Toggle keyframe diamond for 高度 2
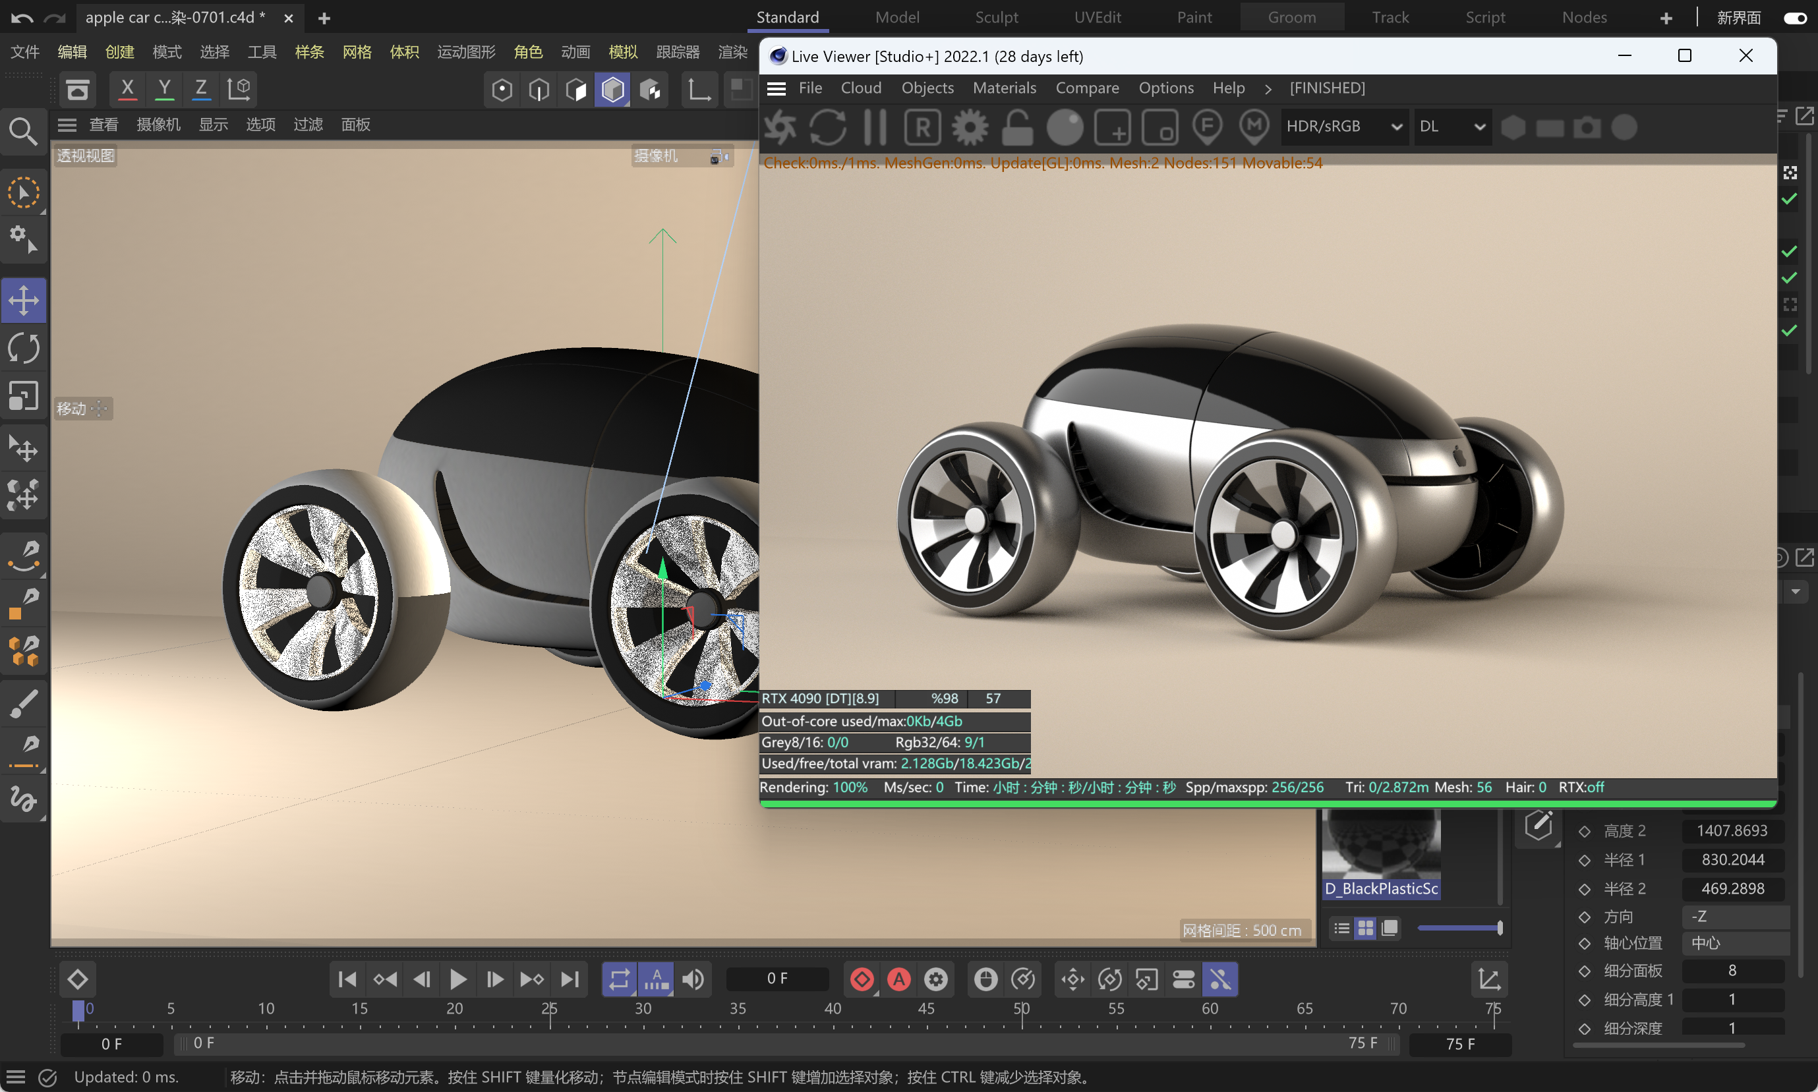The image size is (1818, 1092). [x=1585, y=832]
